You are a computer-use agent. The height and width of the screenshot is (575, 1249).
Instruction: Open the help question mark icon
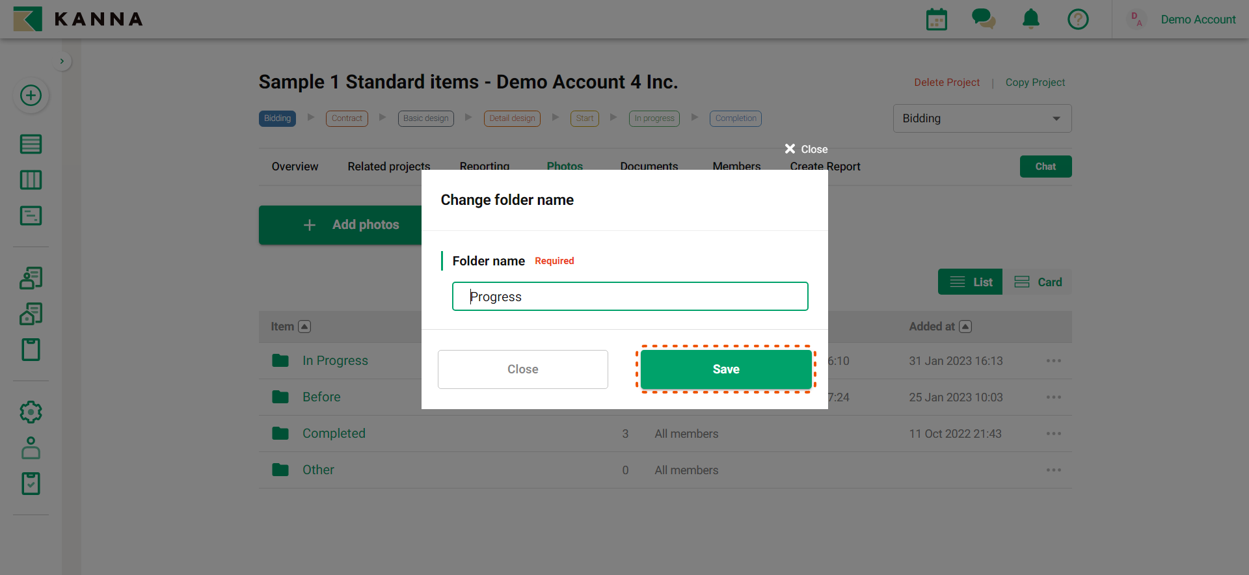point(1077,19)
